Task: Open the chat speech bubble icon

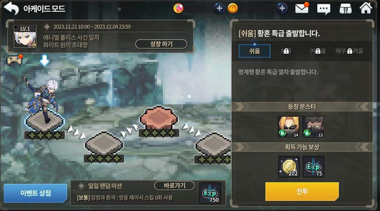Action: (323, 9)
